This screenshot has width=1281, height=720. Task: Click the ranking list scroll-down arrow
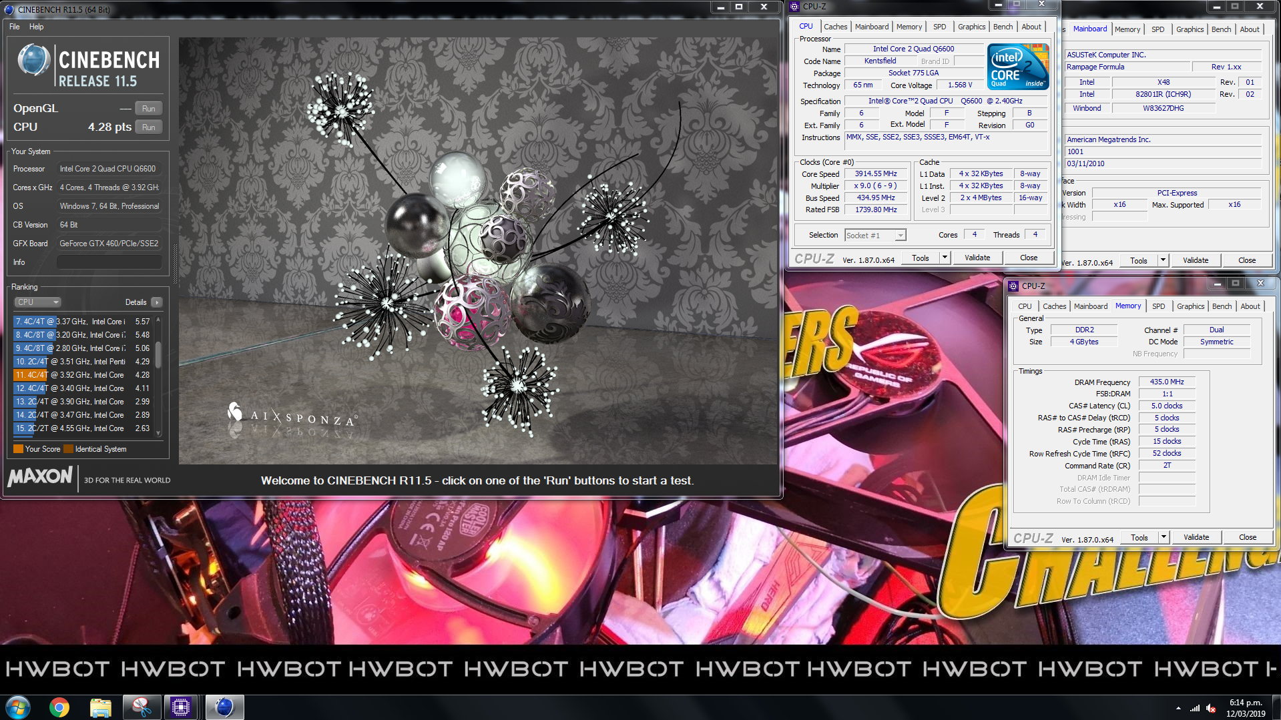pyautogui.click(x=158, y=432)
